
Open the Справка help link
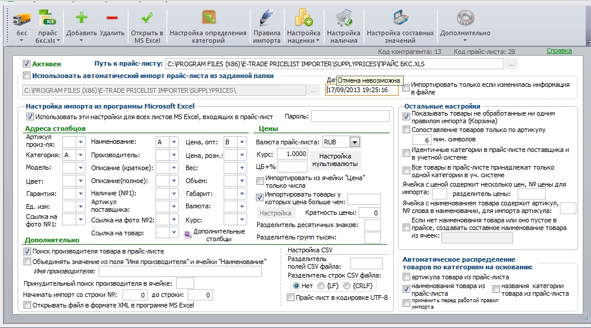559,50
